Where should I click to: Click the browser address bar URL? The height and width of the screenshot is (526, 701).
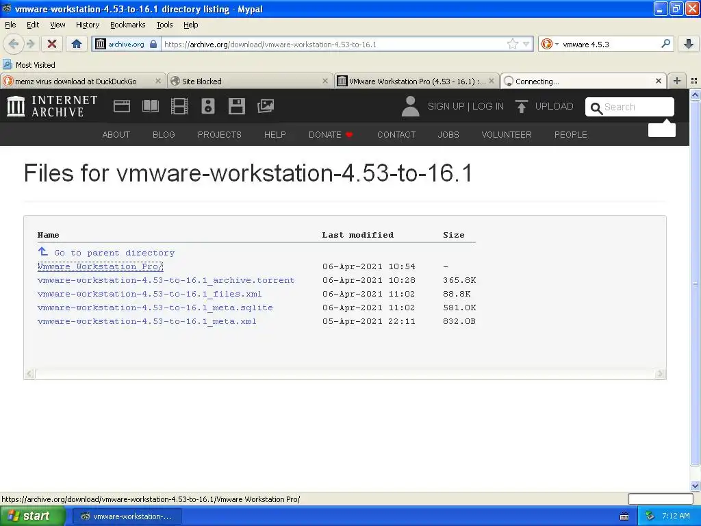click(x=333, y=45)
